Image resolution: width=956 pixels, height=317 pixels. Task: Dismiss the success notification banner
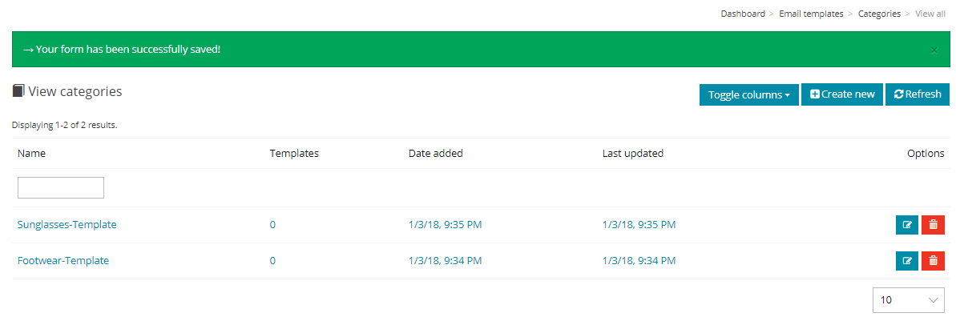click(934, 50)
